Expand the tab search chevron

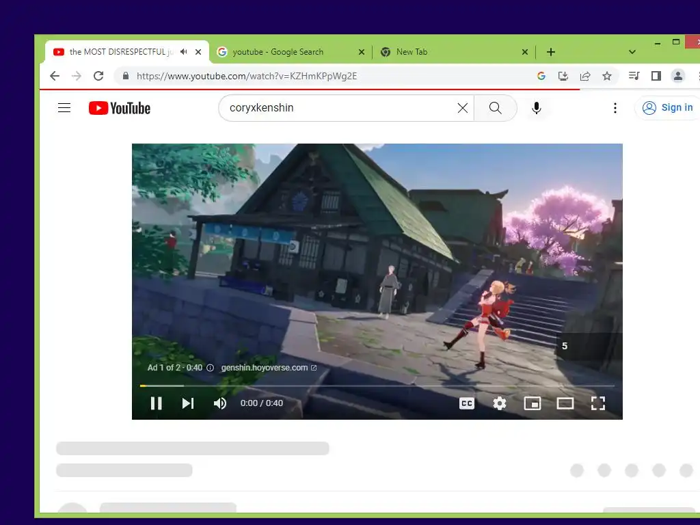point(632,52)
